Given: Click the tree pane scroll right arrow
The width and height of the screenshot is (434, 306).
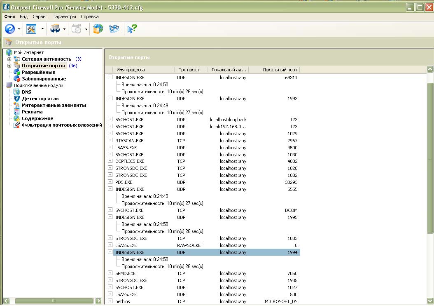Looking at the screenshot, I should [98, 301].
